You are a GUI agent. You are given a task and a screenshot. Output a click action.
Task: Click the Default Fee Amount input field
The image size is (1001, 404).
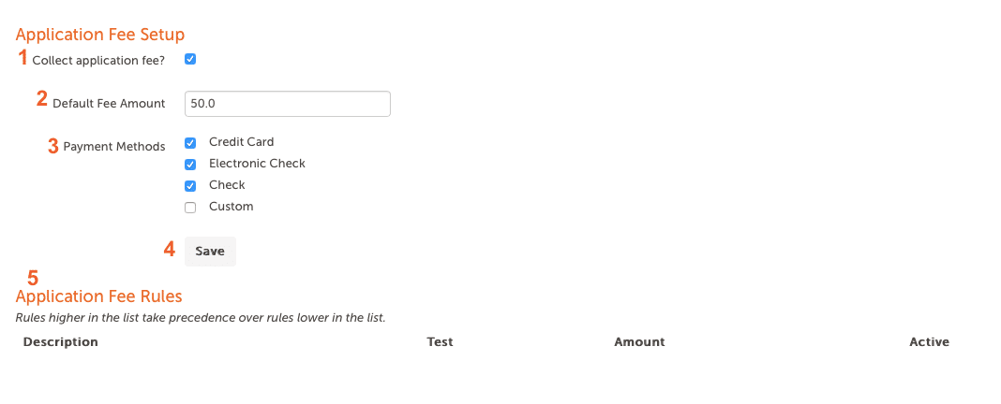(288, 104)
